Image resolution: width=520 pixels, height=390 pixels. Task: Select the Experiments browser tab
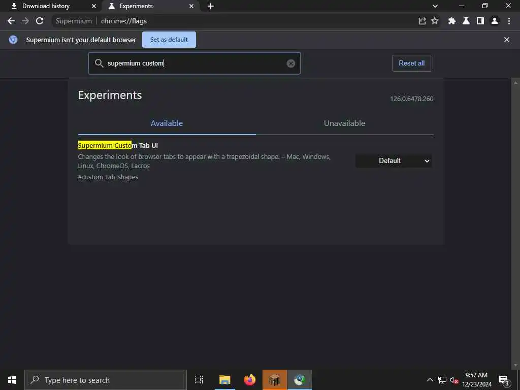pos(150,6)
